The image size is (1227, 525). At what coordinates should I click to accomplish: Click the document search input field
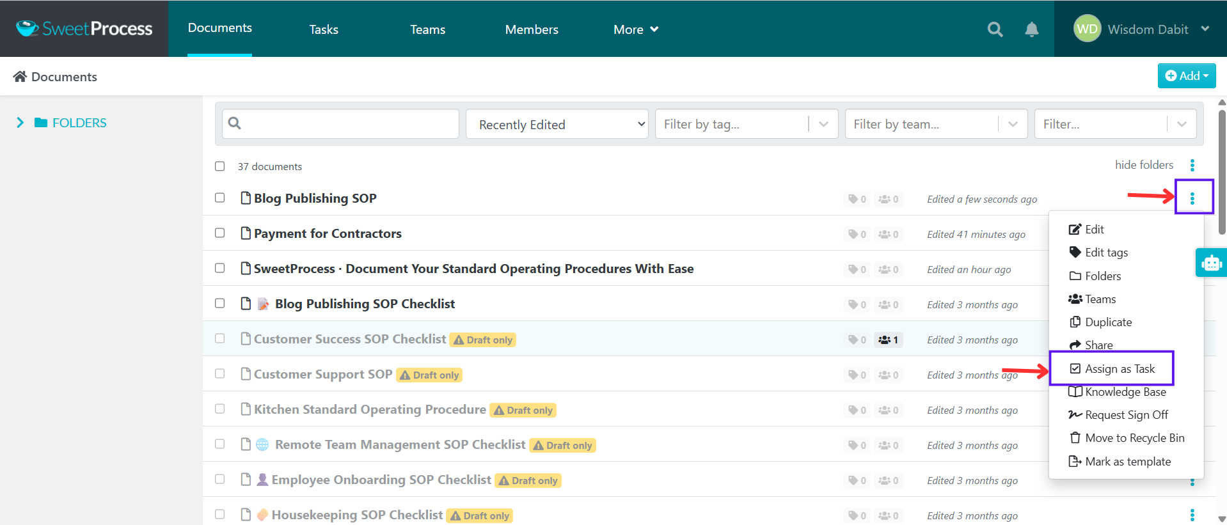(x=340, y=123)
